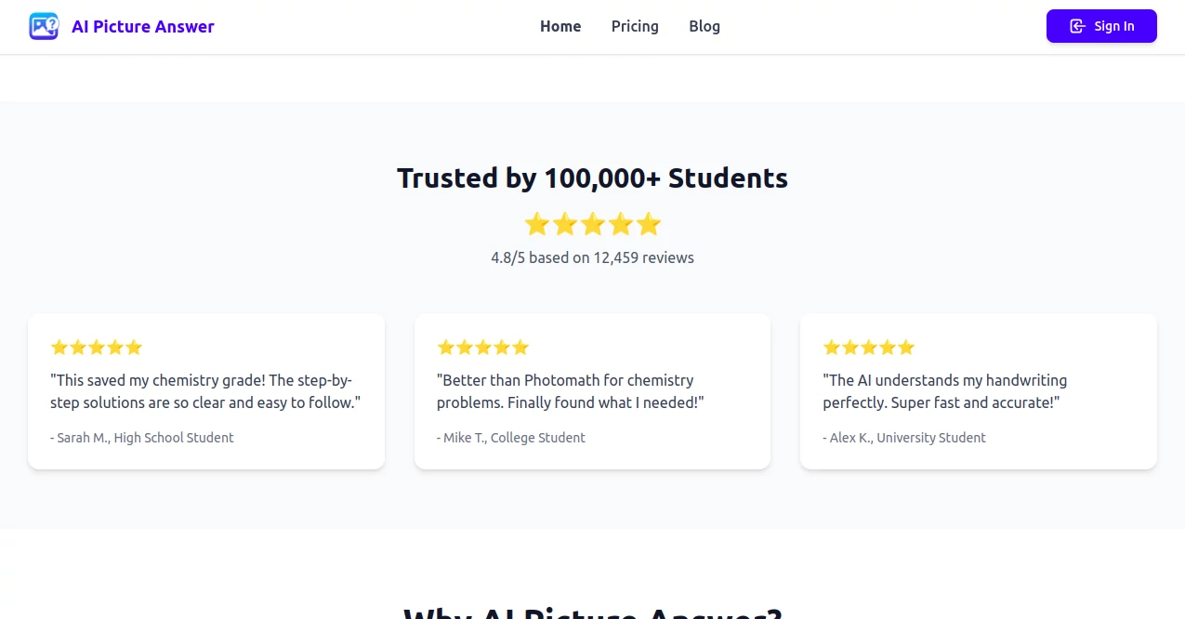Select Alex K.'s handwriting review card

tap(978, 390)
